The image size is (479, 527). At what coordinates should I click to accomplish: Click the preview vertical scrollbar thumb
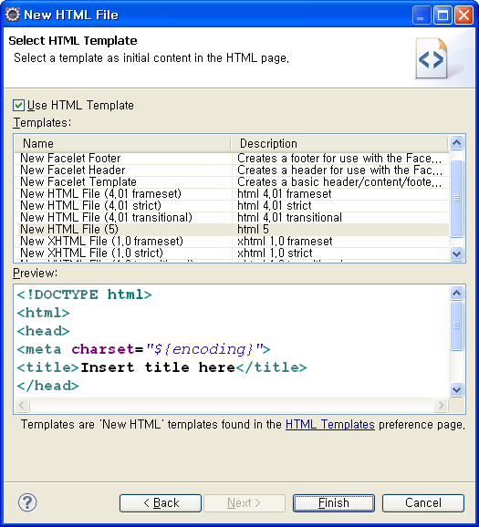(457, 325)
